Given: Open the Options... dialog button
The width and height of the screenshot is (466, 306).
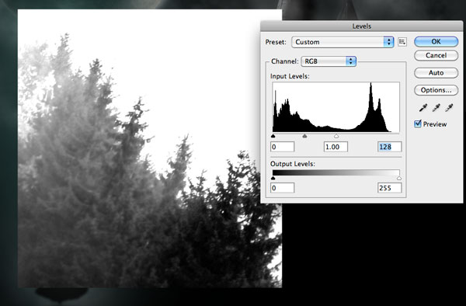Looking at the screenshot, I should 436,90.
